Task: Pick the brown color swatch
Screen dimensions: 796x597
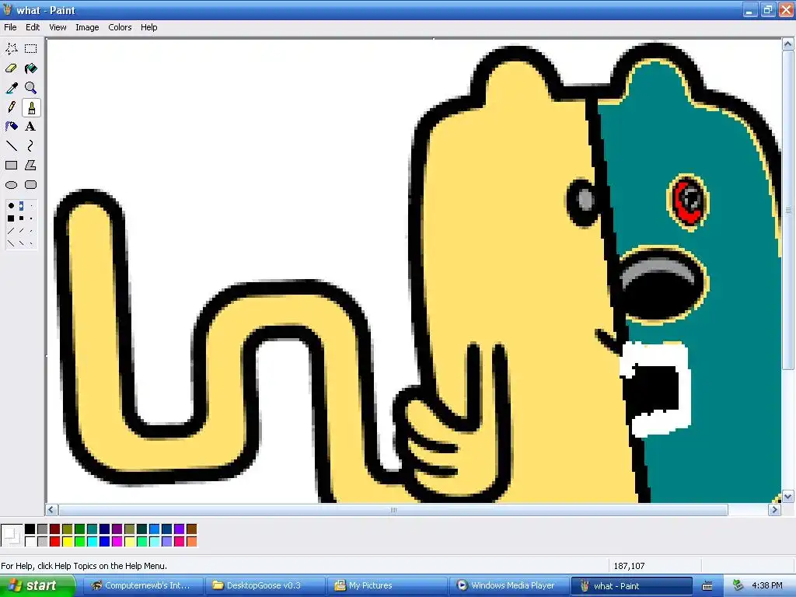Action: tap(191, 529)
